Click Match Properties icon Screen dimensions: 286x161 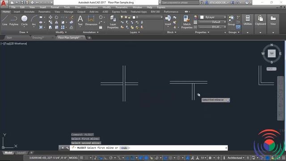pyautogui.click(x=187, y=22)
